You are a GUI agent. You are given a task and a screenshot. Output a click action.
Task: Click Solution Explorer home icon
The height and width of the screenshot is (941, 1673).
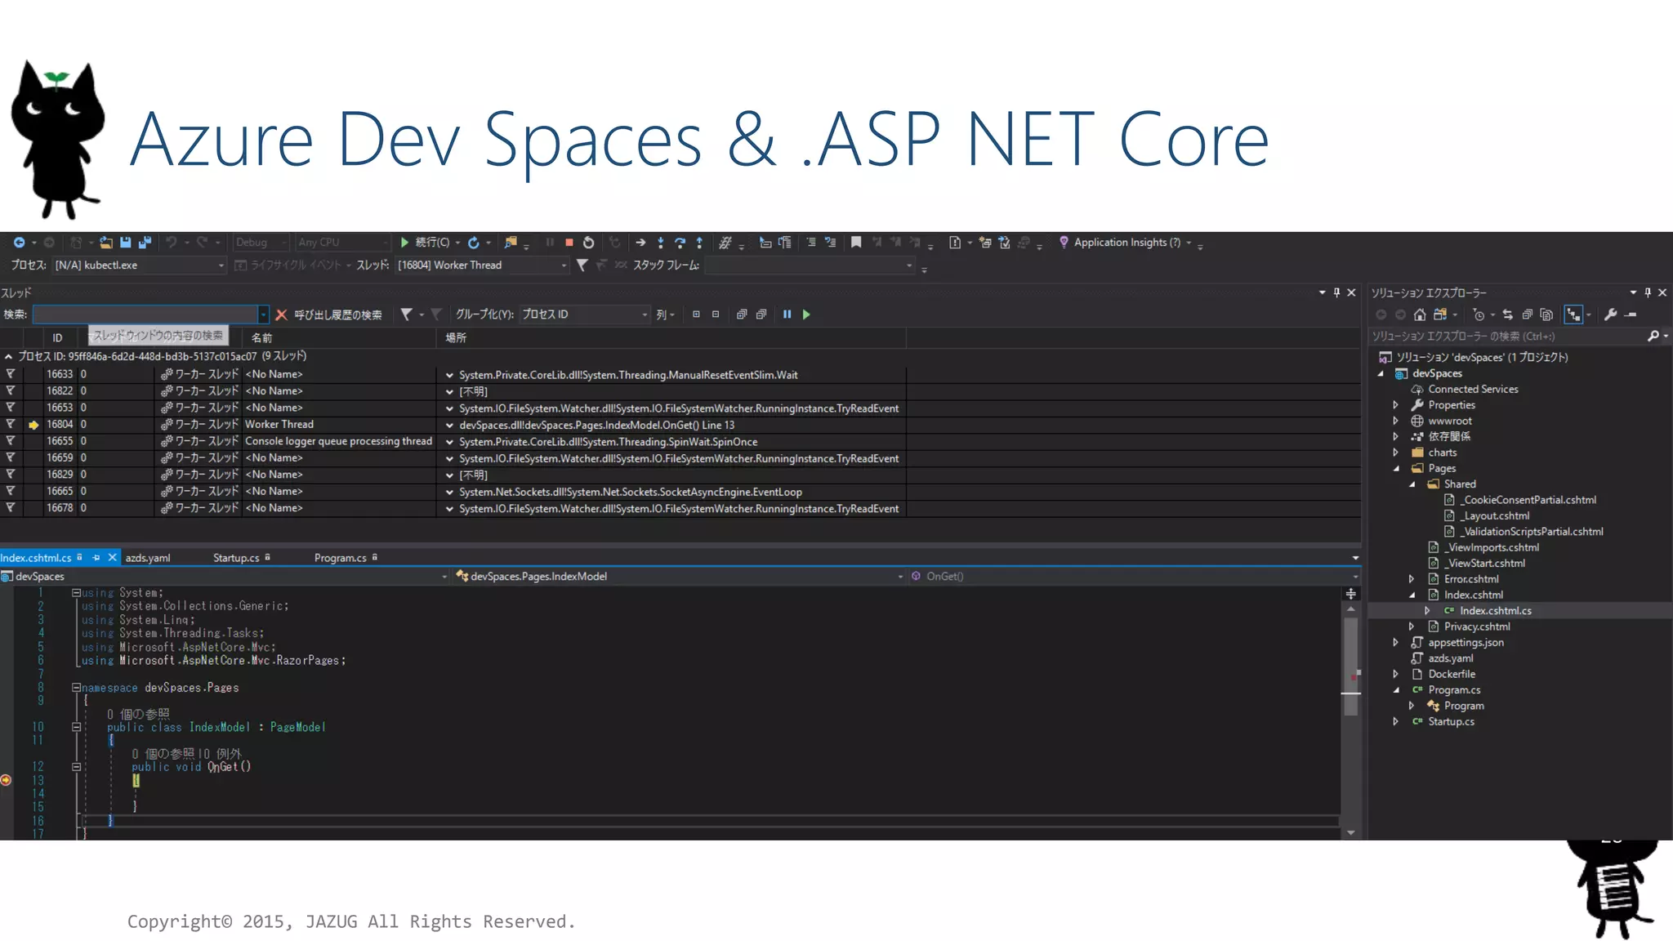coord(1420,314)
